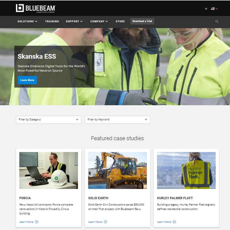Open the search magnifier icon
This screenshot has height=230, width=230.
point(217,22)
